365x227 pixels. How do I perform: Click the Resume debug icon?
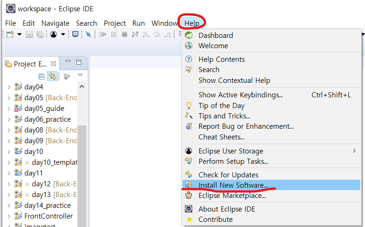tap(103, 35)
